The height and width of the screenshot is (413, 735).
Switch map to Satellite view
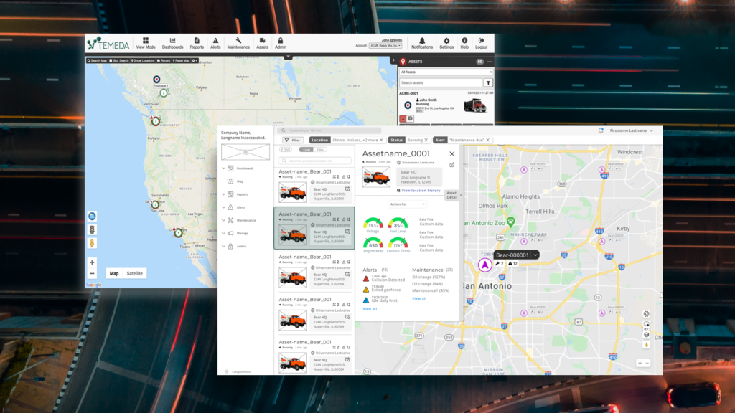coord(135,273)
